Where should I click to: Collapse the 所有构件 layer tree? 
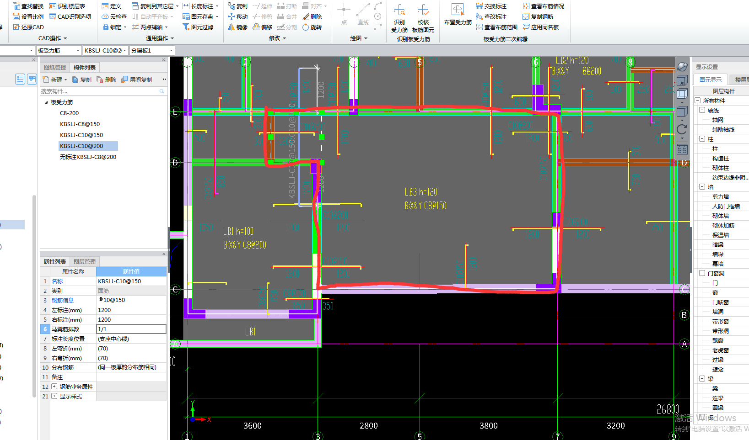[x=697, y=101]
